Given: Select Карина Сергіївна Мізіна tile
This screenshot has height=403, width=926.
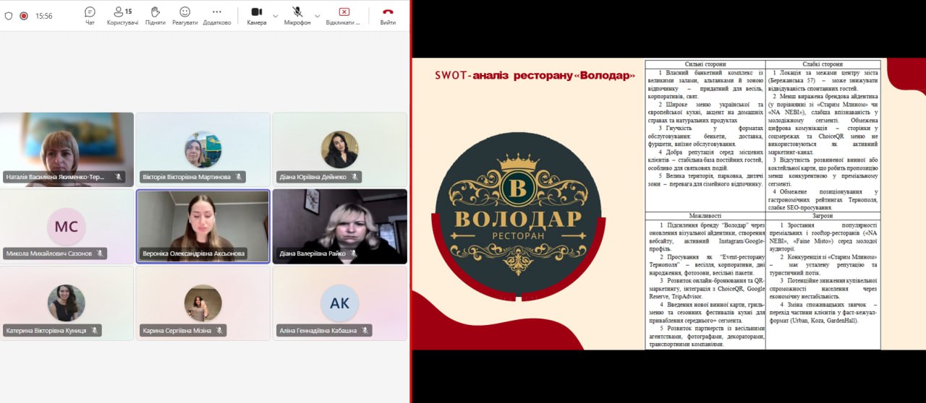Looking at the screenshot, I should [203, 303].
